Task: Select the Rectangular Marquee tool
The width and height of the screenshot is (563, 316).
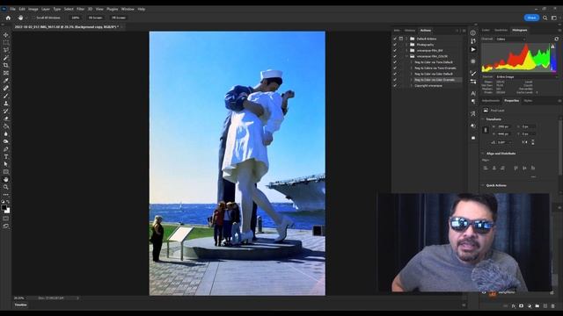Action: click(6, 42)
